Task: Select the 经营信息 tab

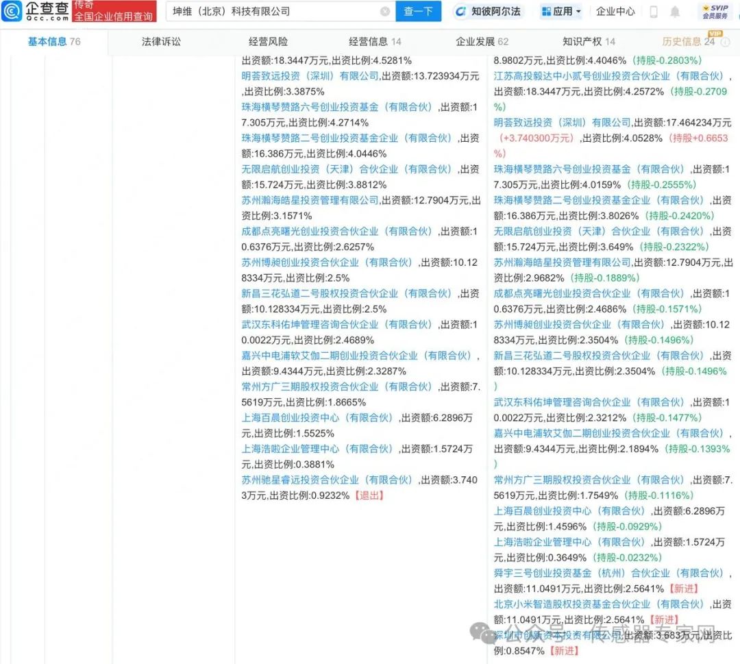Action: coord(375,42)
